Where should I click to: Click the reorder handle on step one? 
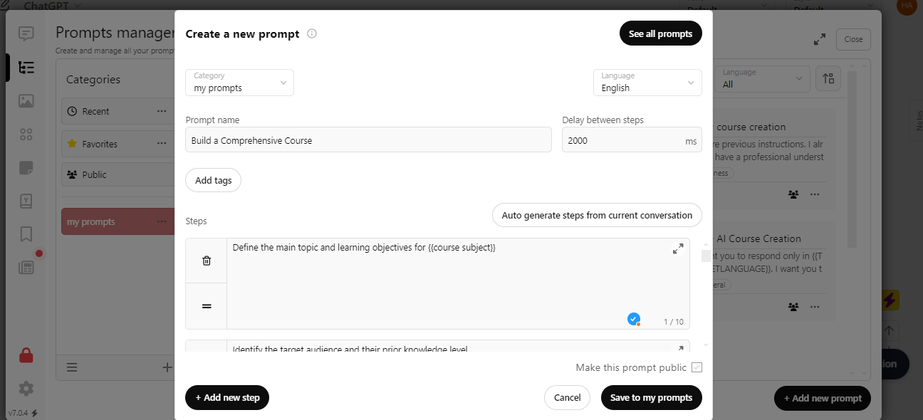click(x=207, y=306)
